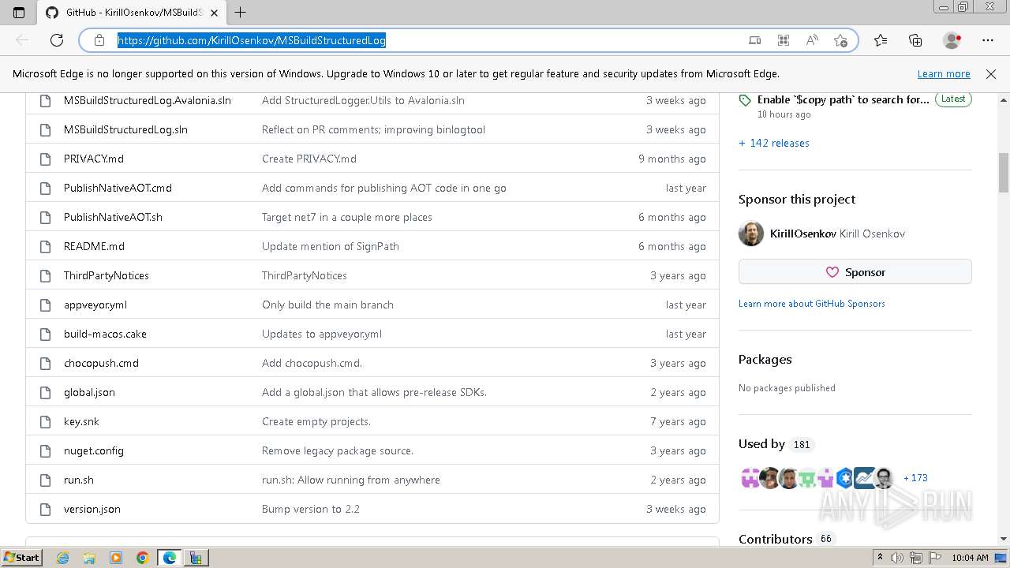The image size is (1010, 568).
Task: Click the file icon beside version.json
Action: click(x=46, y=509)
